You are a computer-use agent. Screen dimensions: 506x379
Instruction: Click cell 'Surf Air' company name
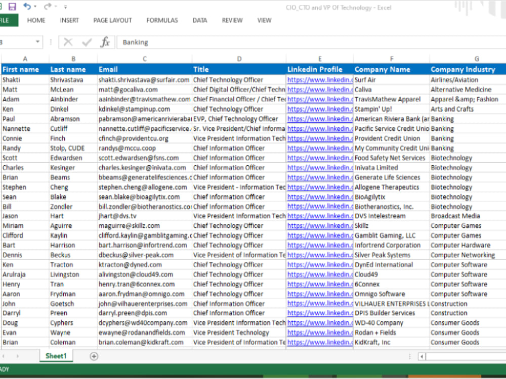pos(392,80)
